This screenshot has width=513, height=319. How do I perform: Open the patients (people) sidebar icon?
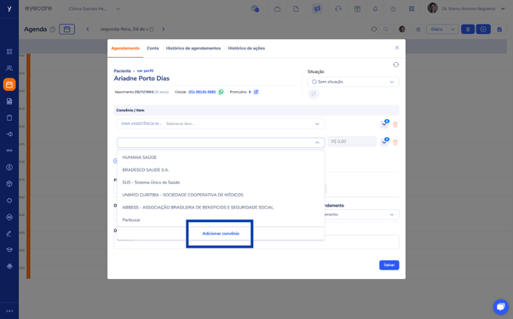[9, 68]
